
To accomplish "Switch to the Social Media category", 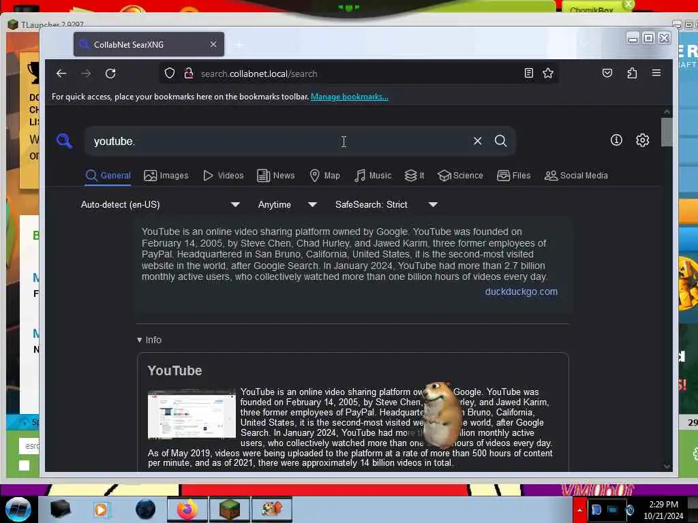I will click(x=576, y=175).
